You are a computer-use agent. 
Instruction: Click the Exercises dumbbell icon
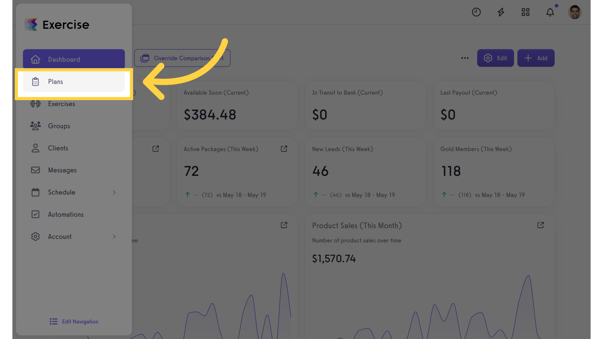35,104
